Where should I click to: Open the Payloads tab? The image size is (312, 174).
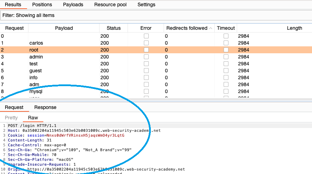pyautogui.click(x=73, y=4)
